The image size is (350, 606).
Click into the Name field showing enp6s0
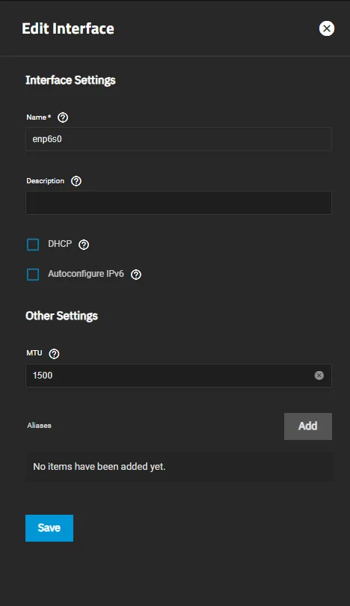tap(179, 139)
